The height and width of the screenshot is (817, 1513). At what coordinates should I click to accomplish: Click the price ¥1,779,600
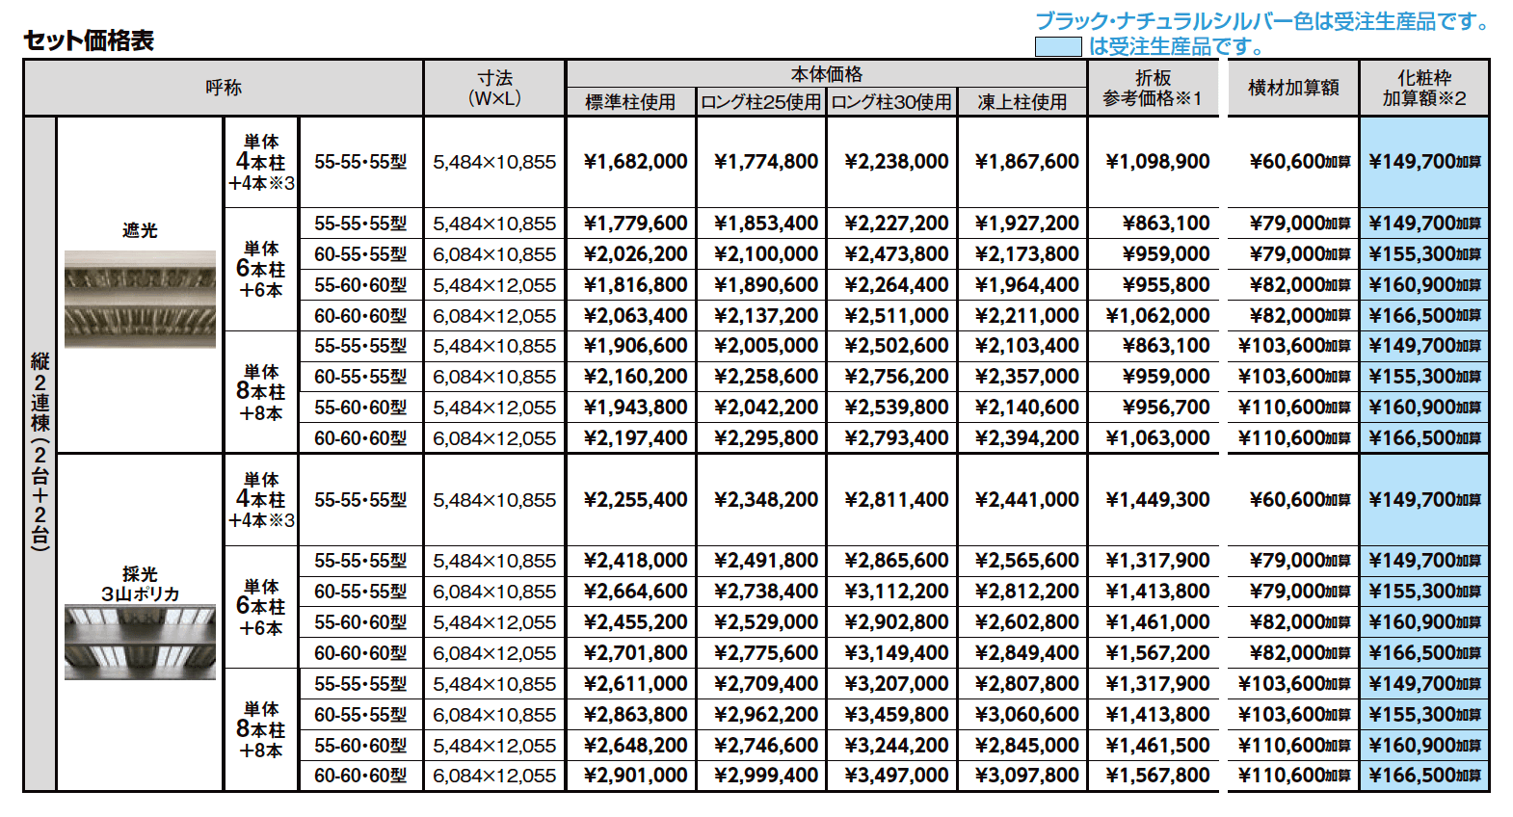point(636,224)
